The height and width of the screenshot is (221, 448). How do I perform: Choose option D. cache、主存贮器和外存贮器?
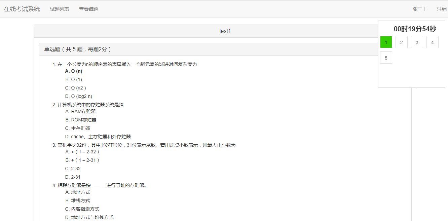click(98, 137)
